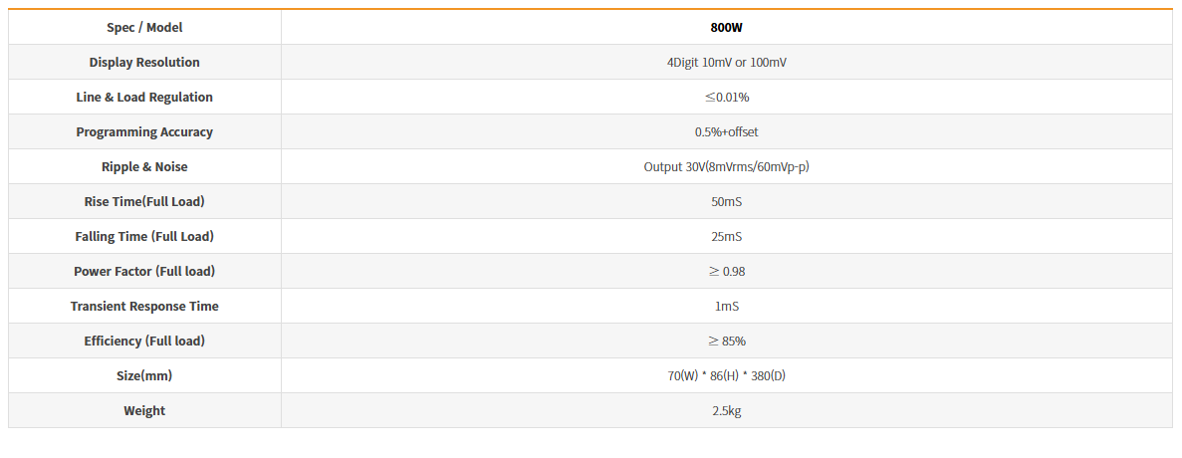Viewport: 1182px width, 458px height.
Task: Click the Rise Time(Full Load) label
Action: click(x=144, y=202)
